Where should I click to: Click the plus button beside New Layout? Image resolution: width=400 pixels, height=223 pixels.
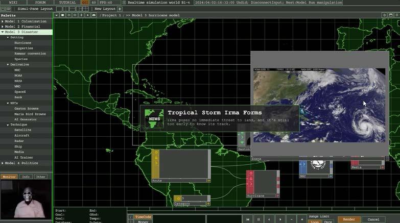pyautogui.click(x=120, y=9)
